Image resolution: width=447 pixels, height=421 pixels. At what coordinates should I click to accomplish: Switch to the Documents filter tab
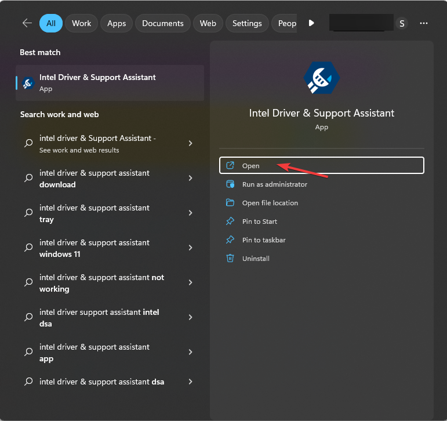pyautogui.click(x=163, y=23)
